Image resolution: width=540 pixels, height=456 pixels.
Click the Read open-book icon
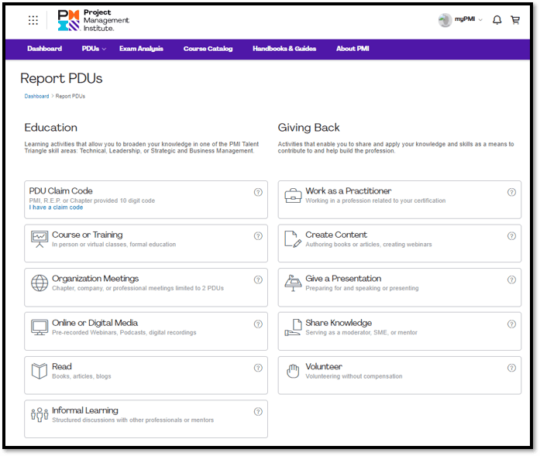(40, 371)
